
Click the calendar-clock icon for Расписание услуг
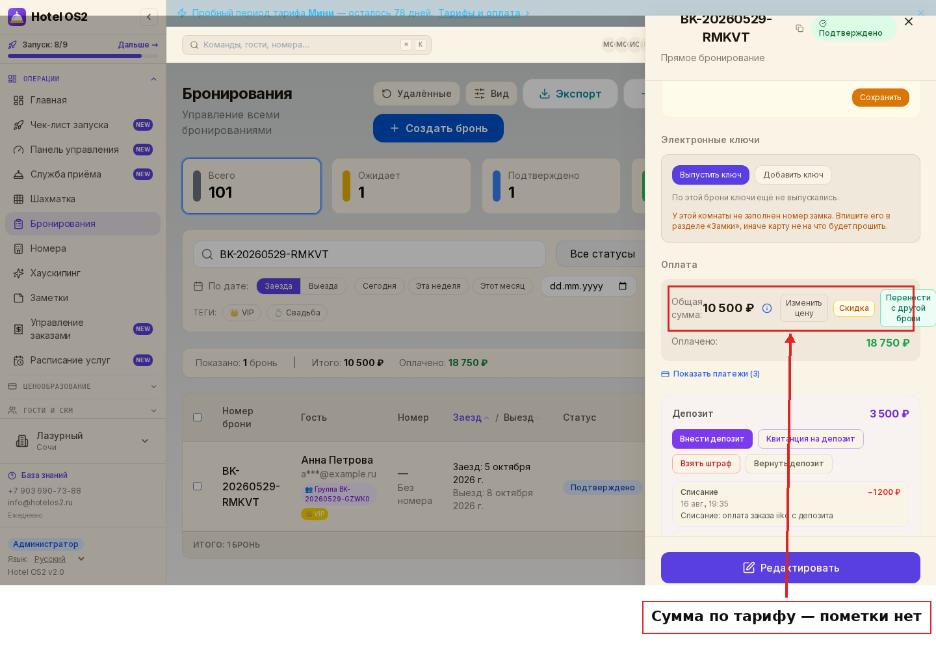coord(19,360)
